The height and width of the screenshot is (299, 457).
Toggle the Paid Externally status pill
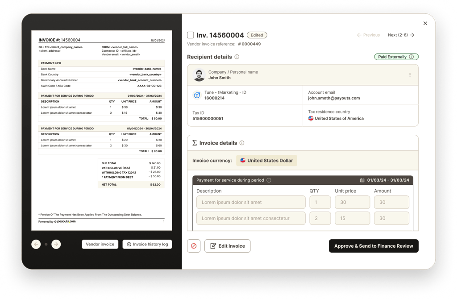click(396, 57)
